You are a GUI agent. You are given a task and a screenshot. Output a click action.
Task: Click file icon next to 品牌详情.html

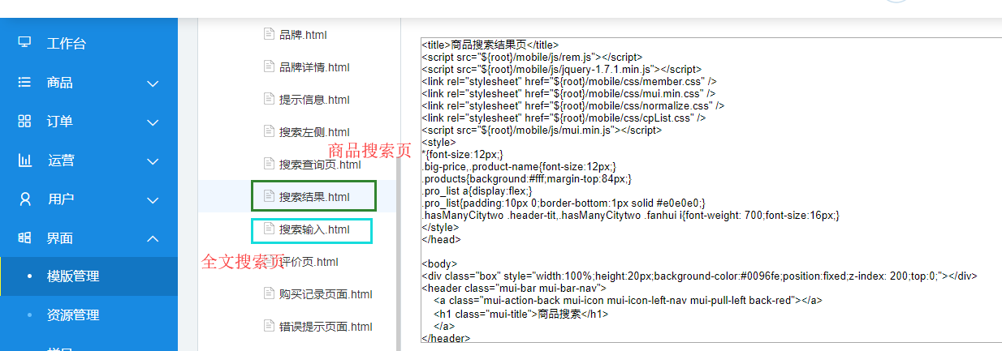pyautogui.click(x=269, y=66)
